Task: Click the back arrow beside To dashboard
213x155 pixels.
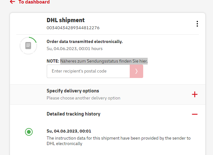Action: point(12,2)
